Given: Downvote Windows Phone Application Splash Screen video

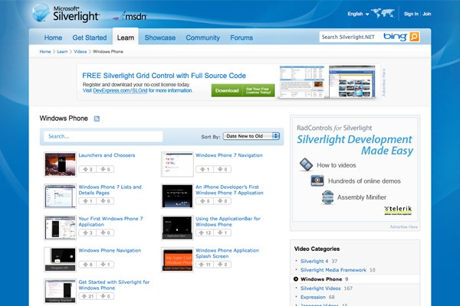Looking at the screenshot, I should [x=222, y=265].
